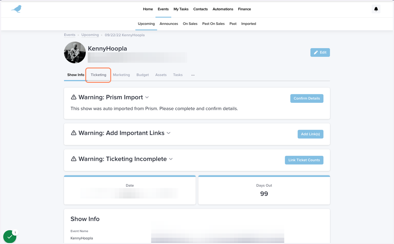Image resolution: width=394 pixels, height=244 pixels.
Task: Open the more tabs ellipsis menu
Action: click(193, 75)
